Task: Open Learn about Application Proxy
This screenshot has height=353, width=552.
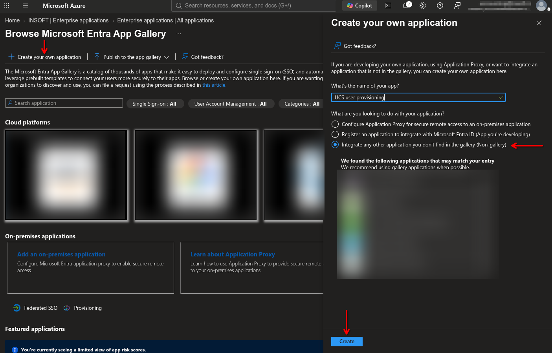Action: (233, 254)
